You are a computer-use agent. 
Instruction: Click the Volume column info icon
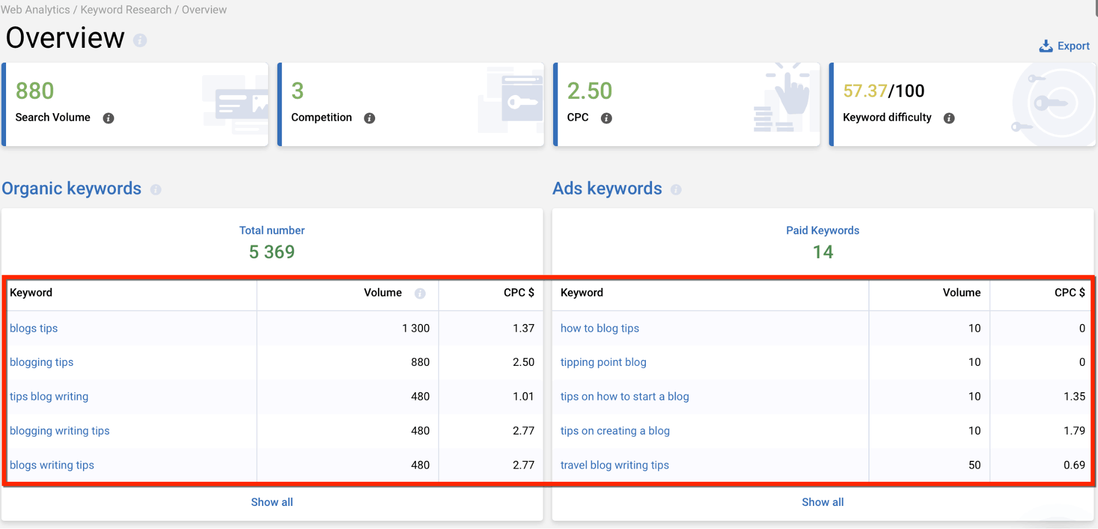coord(420,293)
